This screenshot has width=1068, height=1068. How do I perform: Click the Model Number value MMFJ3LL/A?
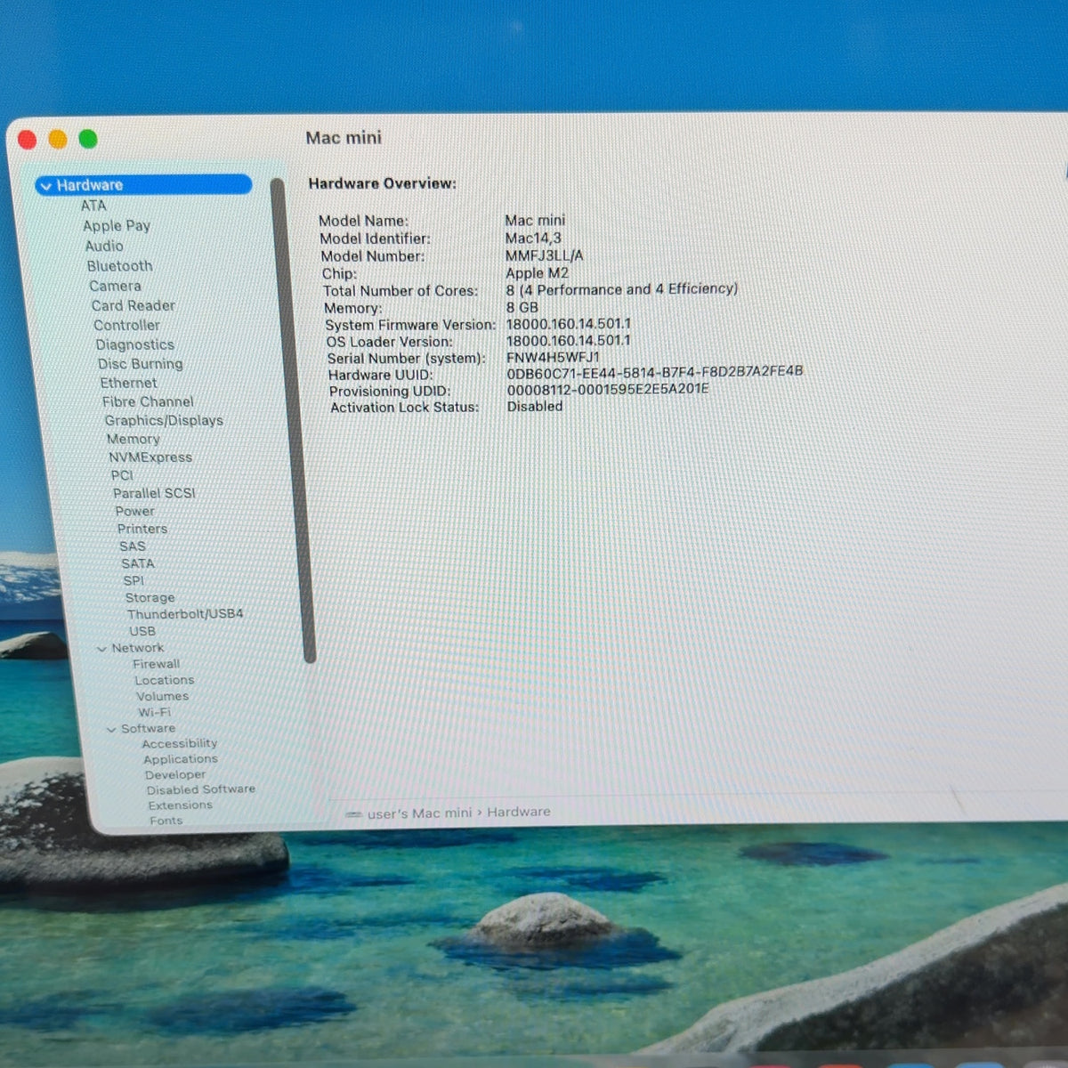point(544,255)
